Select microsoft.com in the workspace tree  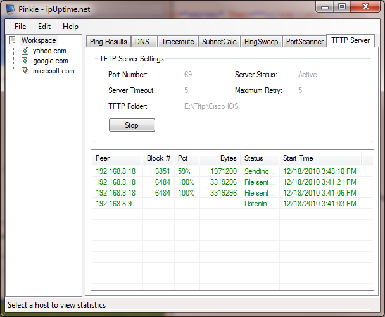[54, 71]
